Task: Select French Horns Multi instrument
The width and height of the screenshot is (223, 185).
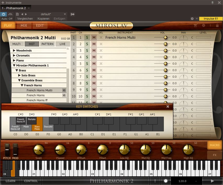Action: [x=39, y=90]
